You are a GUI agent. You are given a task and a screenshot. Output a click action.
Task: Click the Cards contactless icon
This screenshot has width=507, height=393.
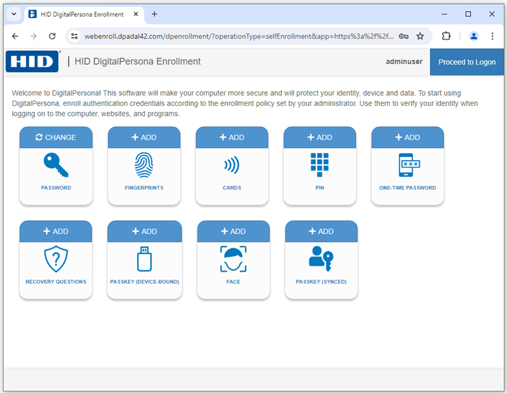232,165
